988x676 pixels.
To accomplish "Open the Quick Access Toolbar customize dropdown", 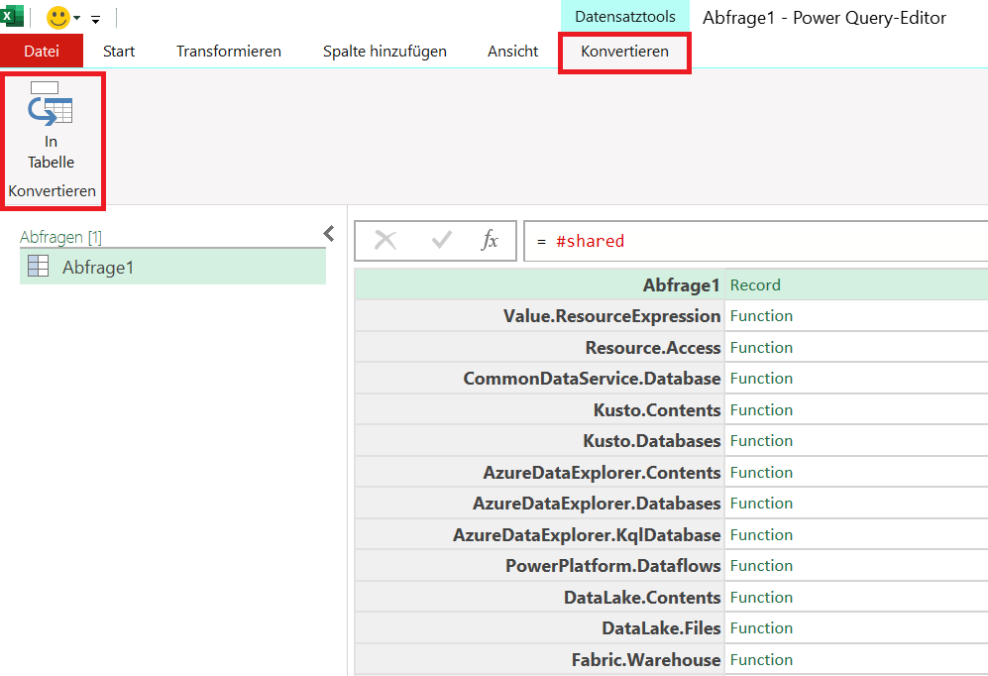I will [x=96, y=20].
